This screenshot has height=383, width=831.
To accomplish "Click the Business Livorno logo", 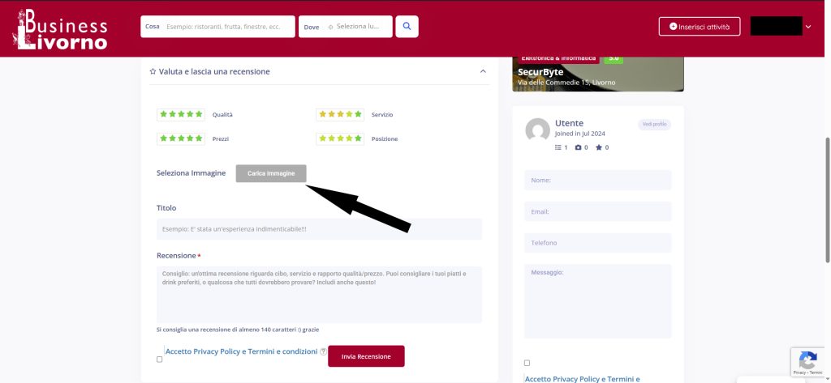I will tap(62, 28).
